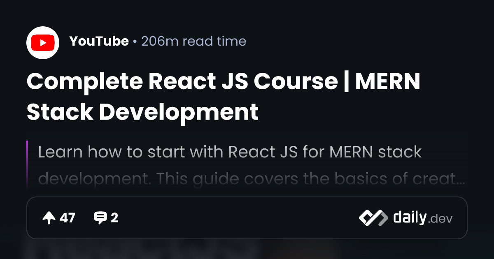The image size is (494, 259).
Task: Click the .dev suffix of the logo
Action: click(x=440, y=219)
